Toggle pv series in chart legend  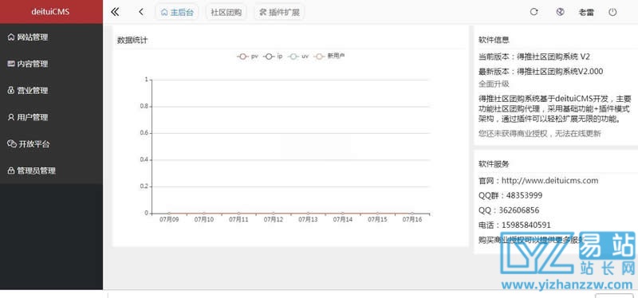pyautogui.click(x=247, y=57)
